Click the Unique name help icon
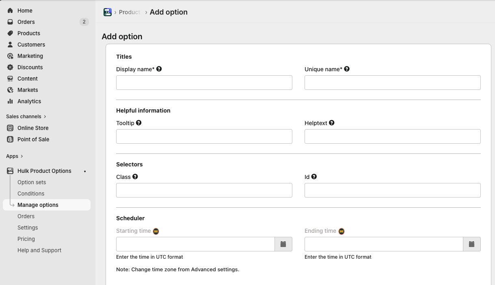The width and height of the screenshot is (495, 285). [x=347, y=69]
